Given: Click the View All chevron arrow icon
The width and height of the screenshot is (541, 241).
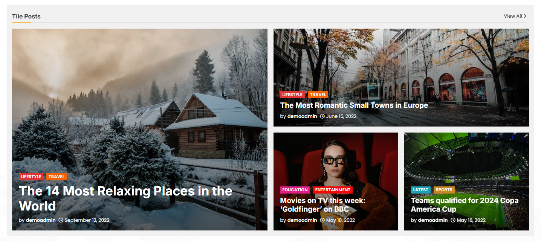Looking at the screenshot, I should [525, 16].
